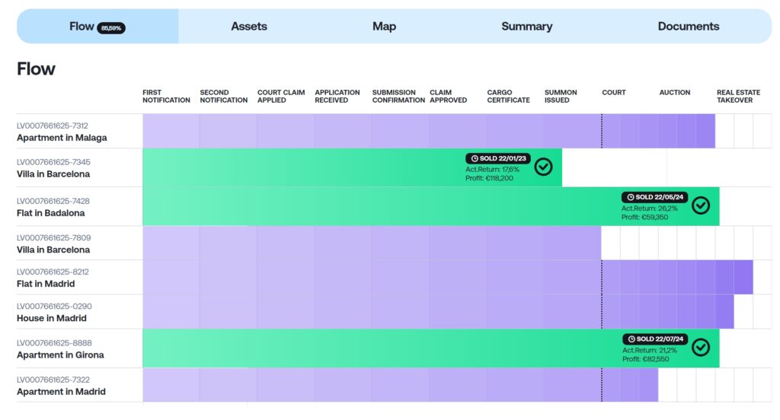Click the 85,59% badge on Flow tab
The image size is (780, 420).
[111, 27]
